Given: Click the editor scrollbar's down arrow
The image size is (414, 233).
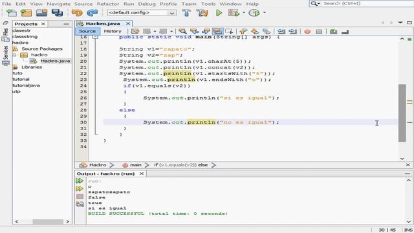Looking at the screenshot, I should click(402, 159).
